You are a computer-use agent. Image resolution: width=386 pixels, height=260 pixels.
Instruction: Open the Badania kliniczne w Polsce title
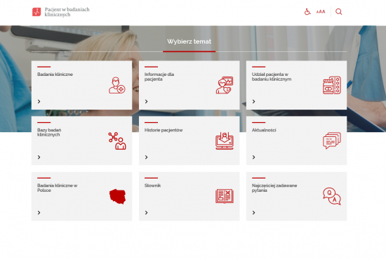click(57, 188)
